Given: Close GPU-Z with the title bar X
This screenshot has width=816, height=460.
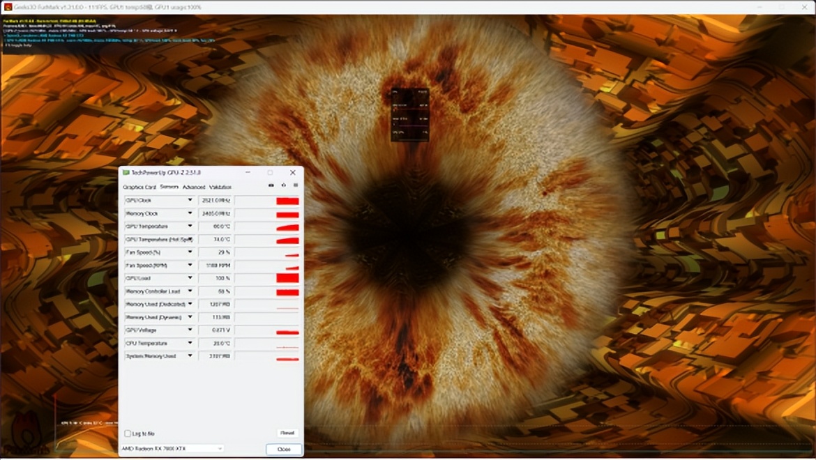Looking at the screenshot, I should click(x=292, y=173).
